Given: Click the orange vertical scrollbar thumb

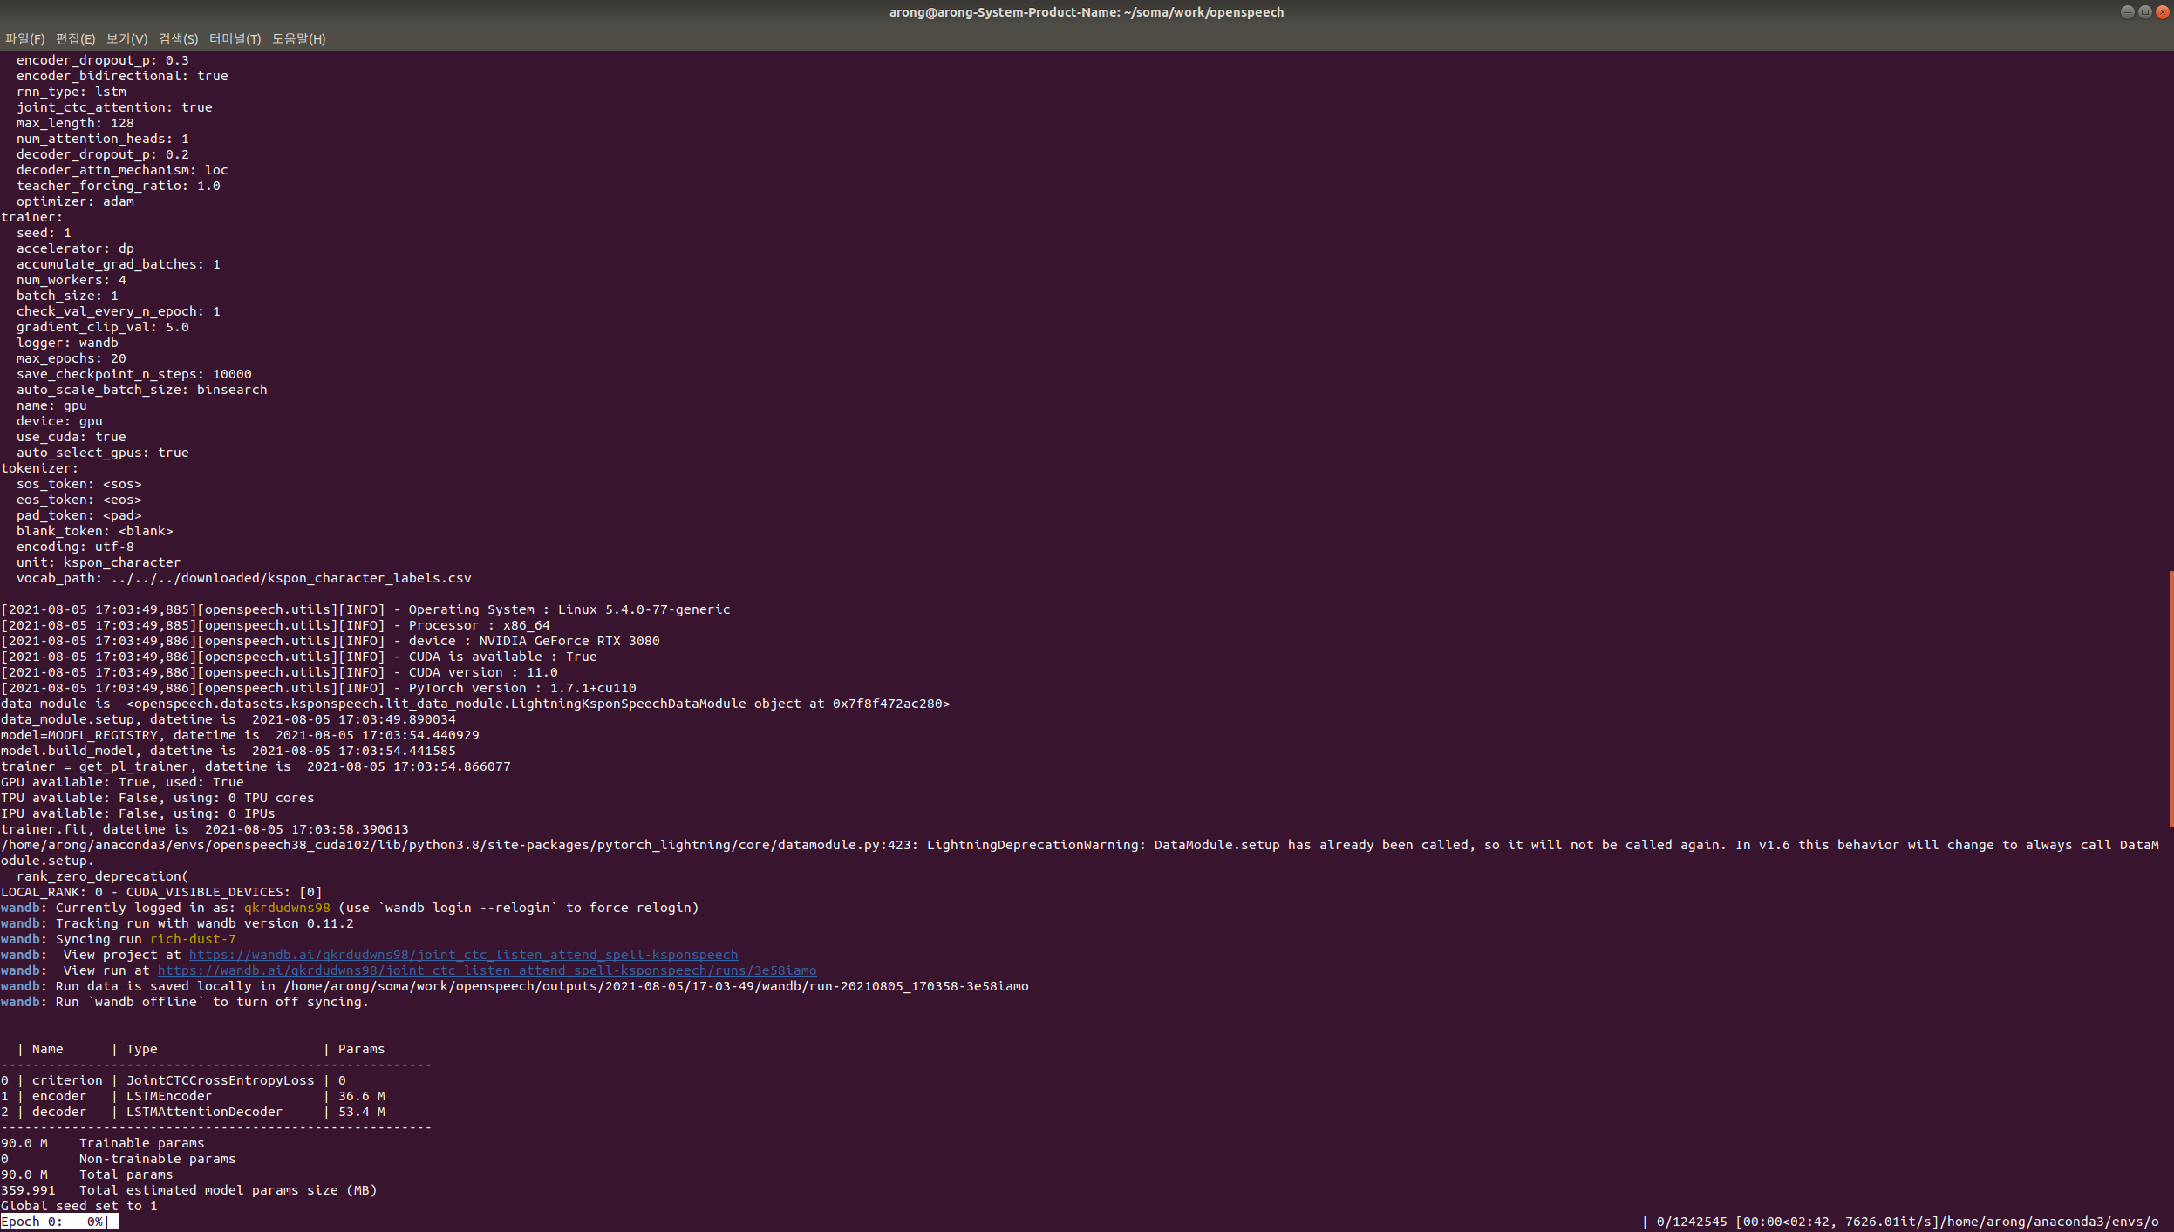Looking at the screenshot, I should click(x=2171, y=698).
